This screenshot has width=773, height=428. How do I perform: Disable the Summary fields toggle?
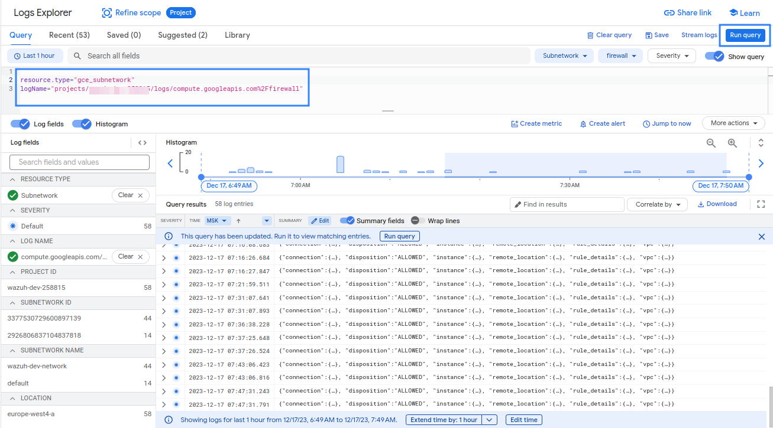tap(347, 220)
